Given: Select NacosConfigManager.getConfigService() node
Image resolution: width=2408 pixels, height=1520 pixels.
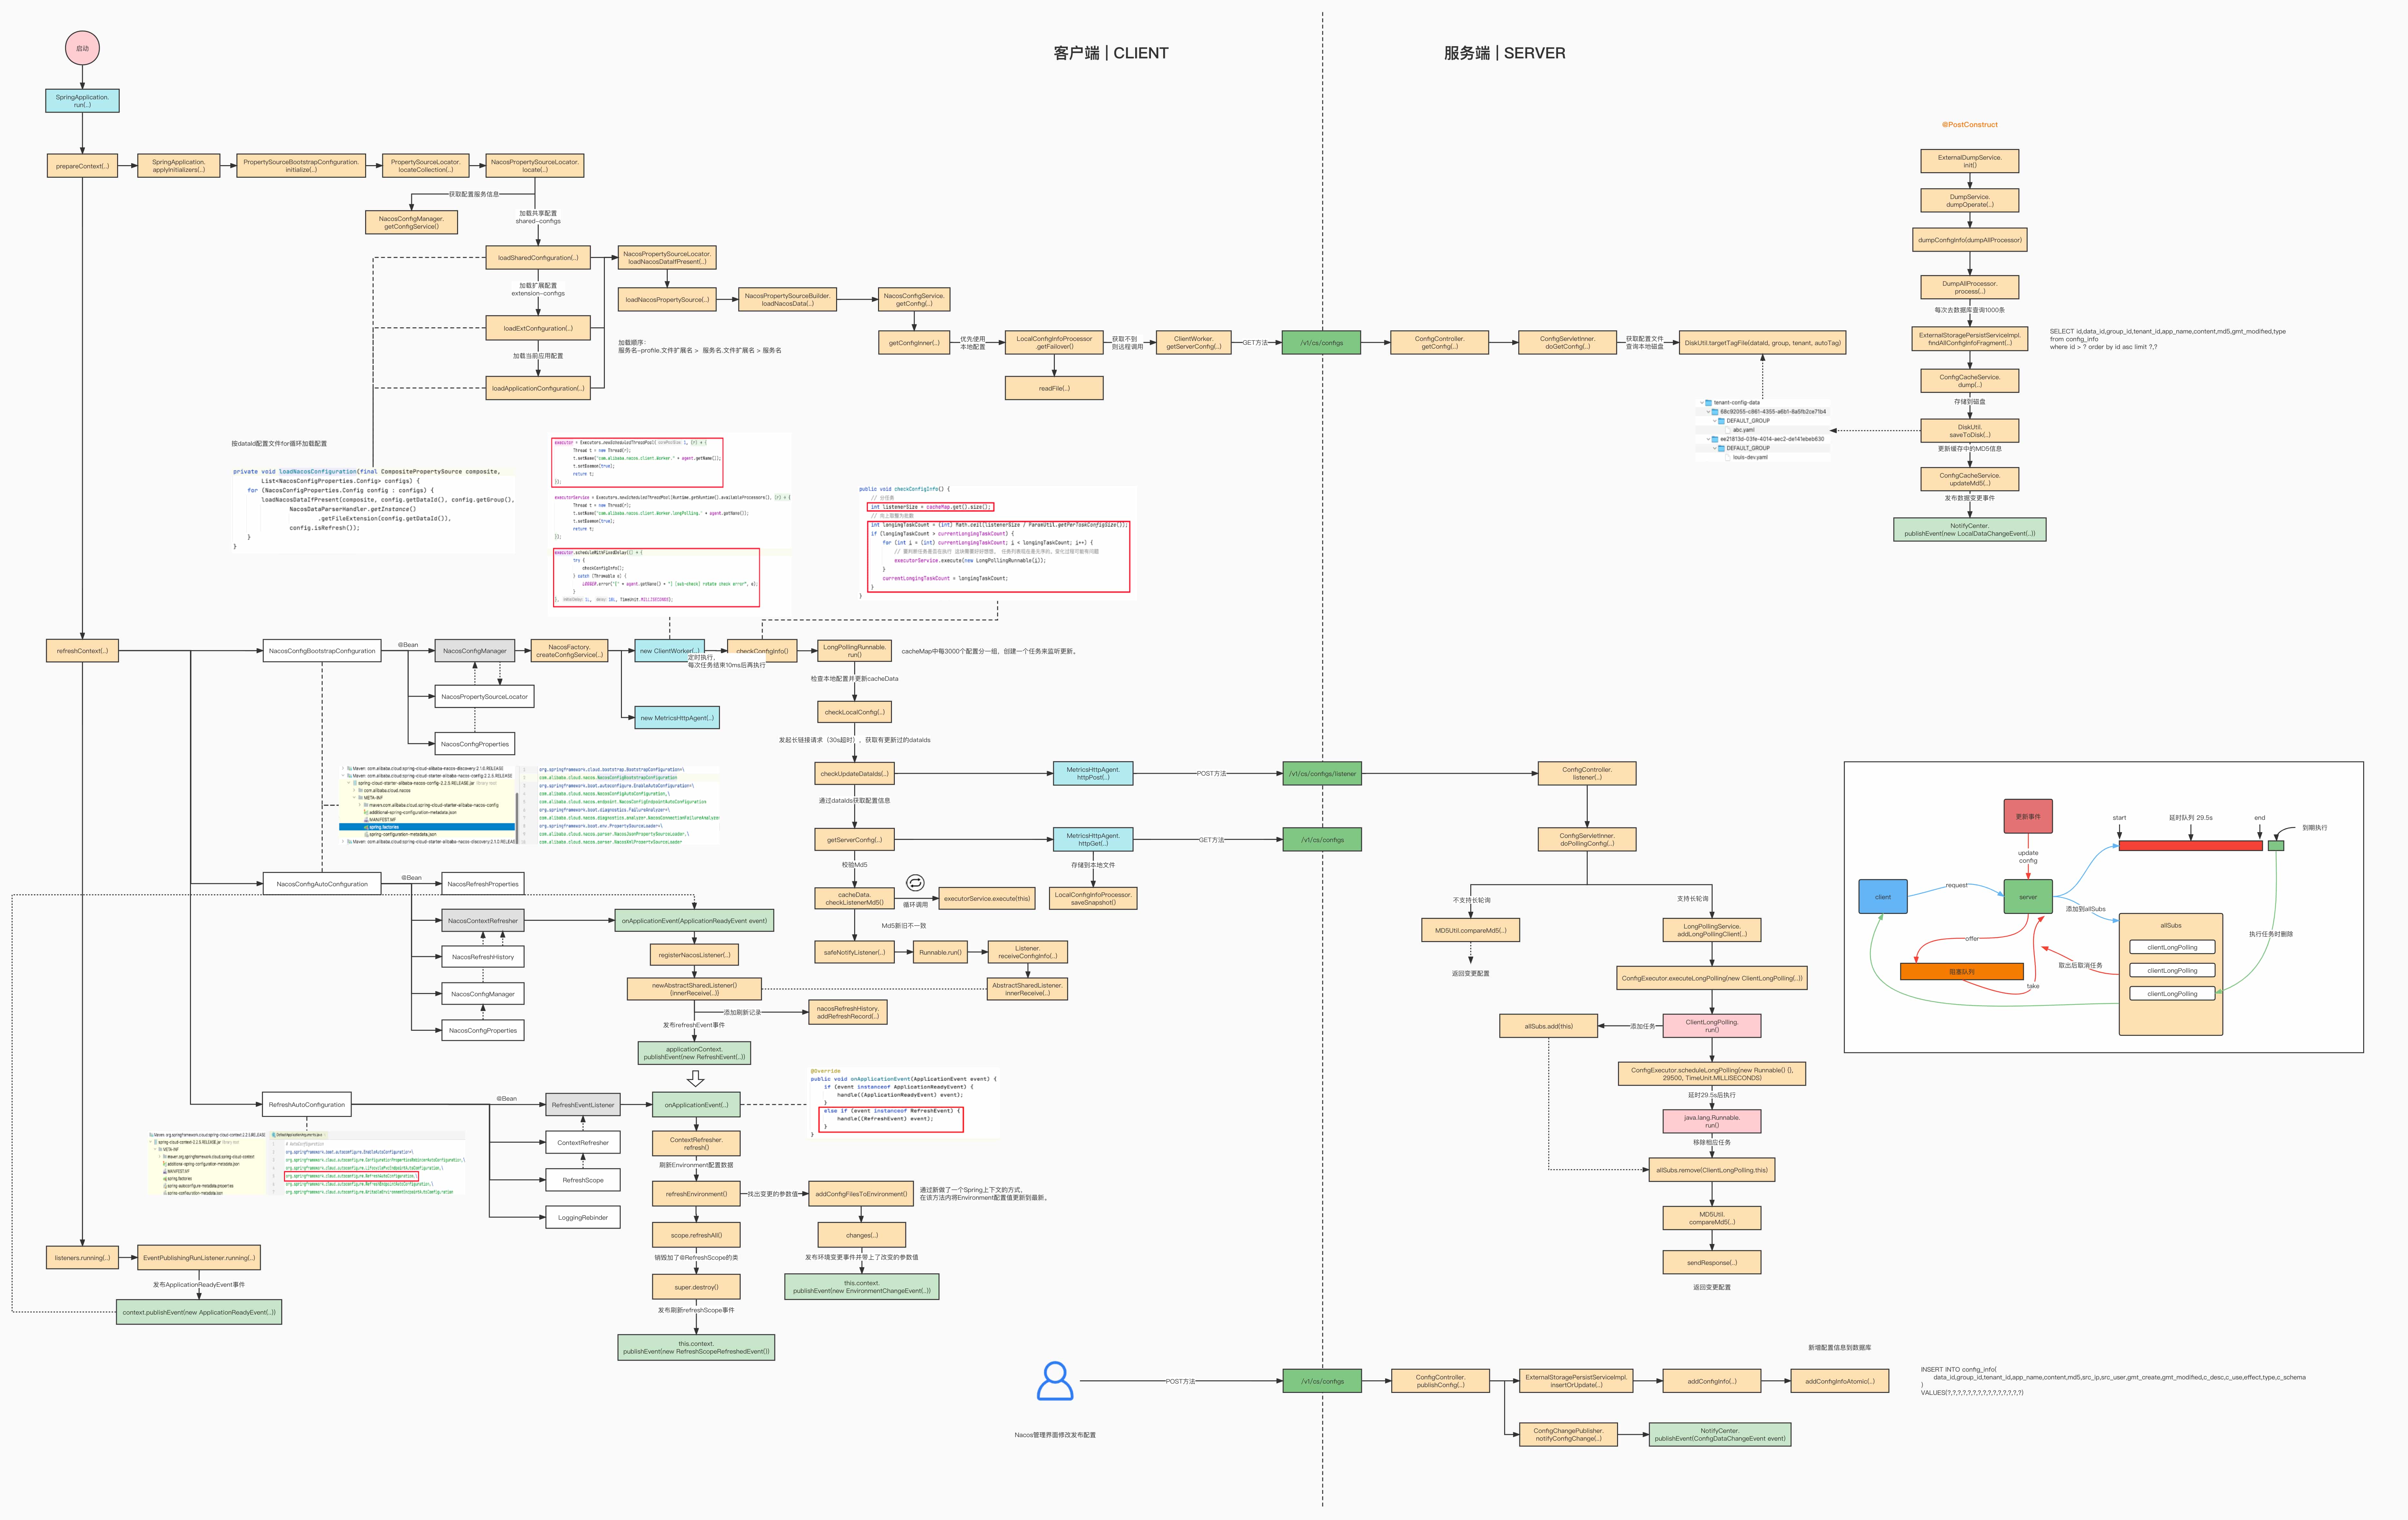Looking at the screenshot, I should click(x=411, y=222).
